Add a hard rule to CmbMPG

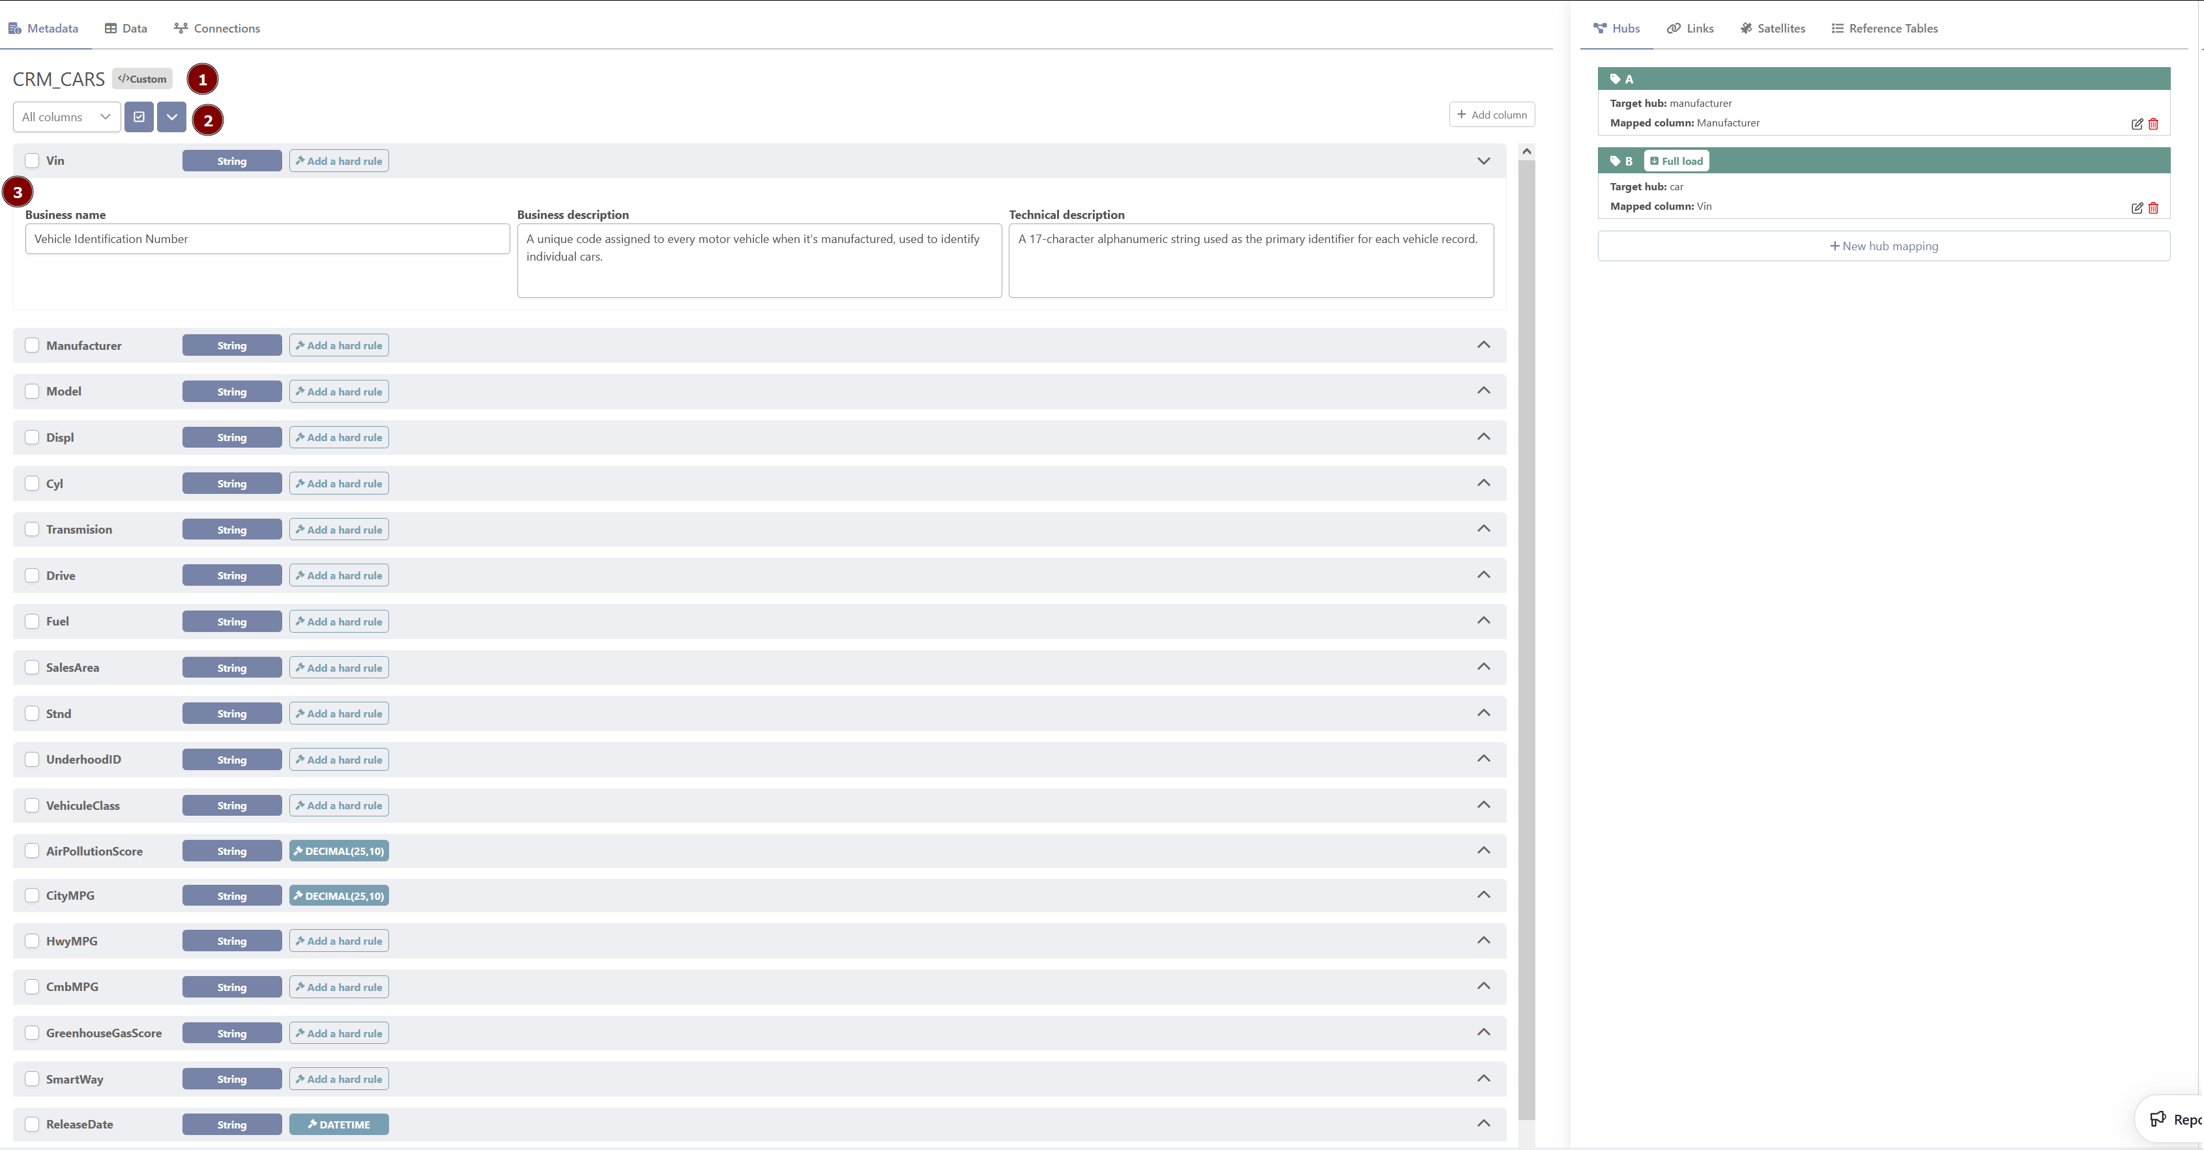(x=339, y=987)
